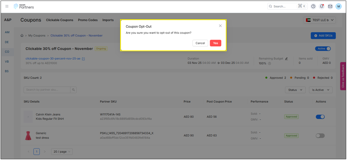The width and height of the screenshot is (347, 160).
Task: Close the Coupon Opt-Out dialog with X
Action: (x=220, y=26)
